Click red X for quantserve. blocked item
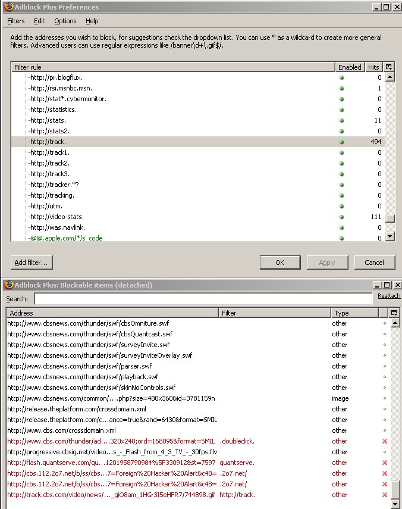This screenshot has width=402, height=509. tap(385, 463)
